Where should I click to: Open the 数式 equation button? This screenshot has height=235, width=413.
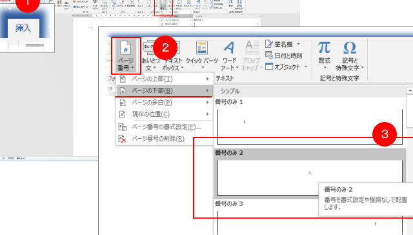(324, 56)
